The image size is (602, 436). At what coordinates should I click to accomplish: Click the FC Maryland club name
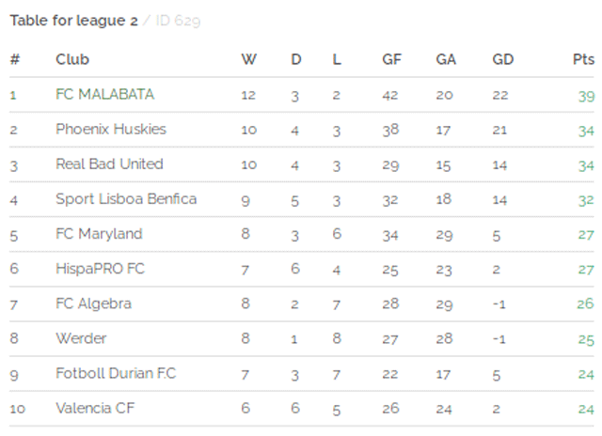(99, 234)
